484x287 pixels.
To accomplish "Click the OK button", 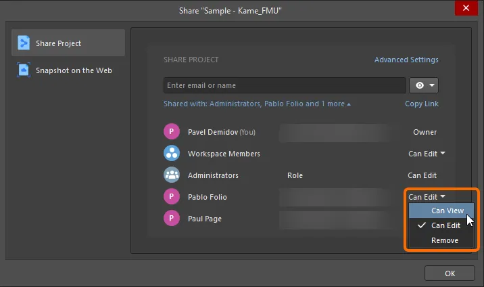I will point(450,273).
